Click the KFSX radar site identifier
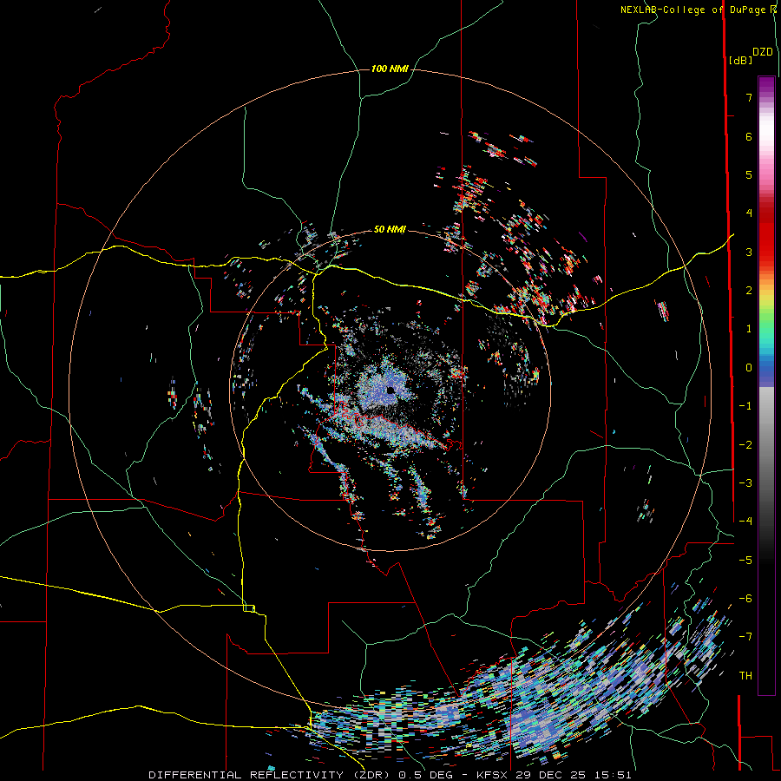Screen dimensions: 781x781 [x=494, y=775]
